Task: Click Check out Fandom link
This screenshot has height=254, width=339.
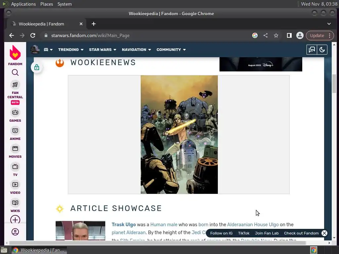Action: tap(301, 233)
